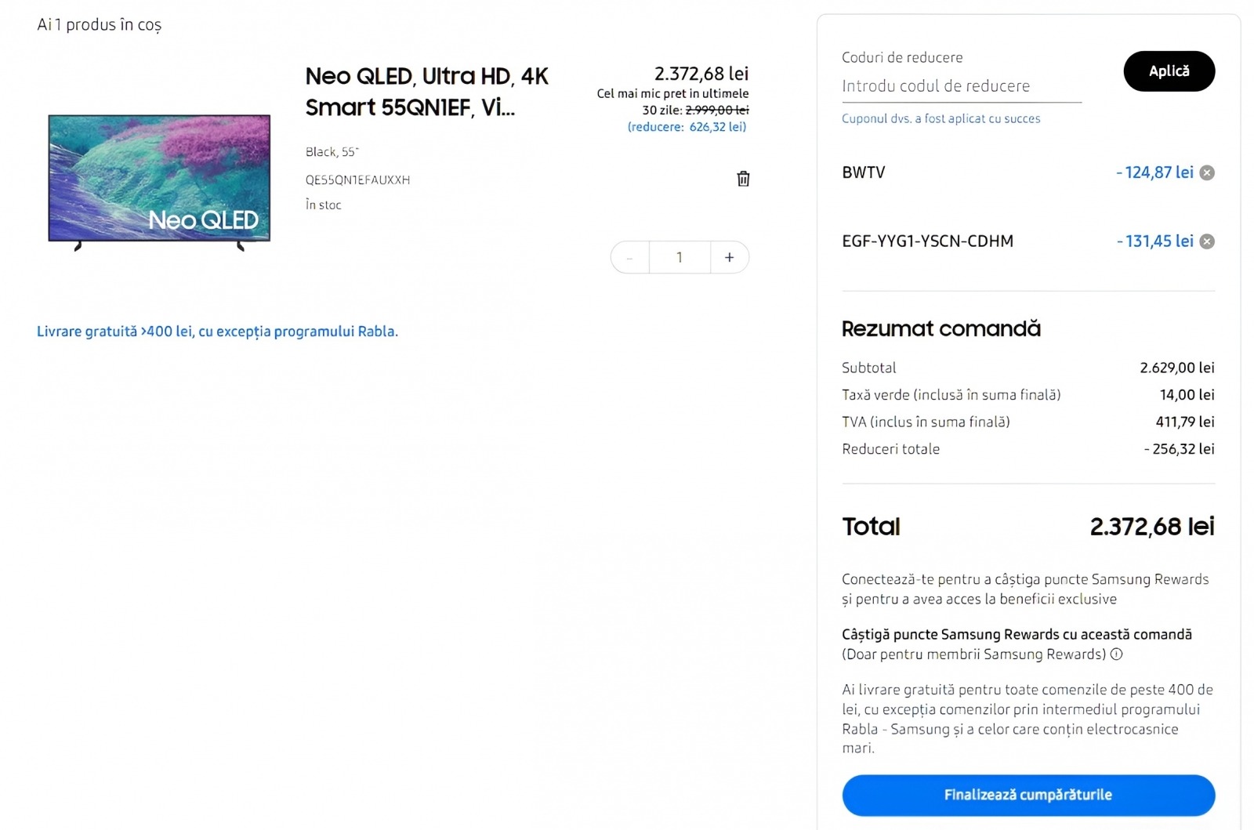This screenshot has width=1254, height=830.
Task: Open Samsung Rewards info icon
Action: [1117, 654]
